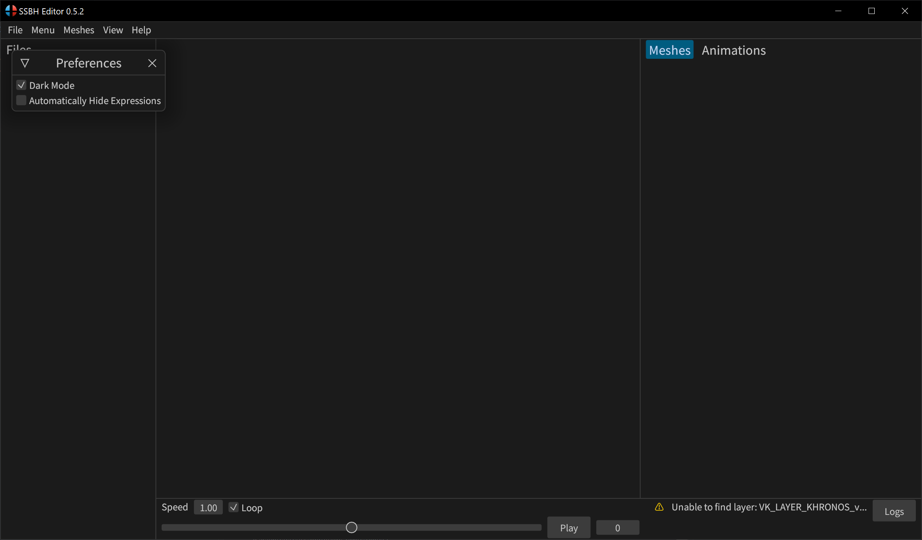Click the Play button
The image size is (922, 540).
pyautogui.click(x=568, y=527)
